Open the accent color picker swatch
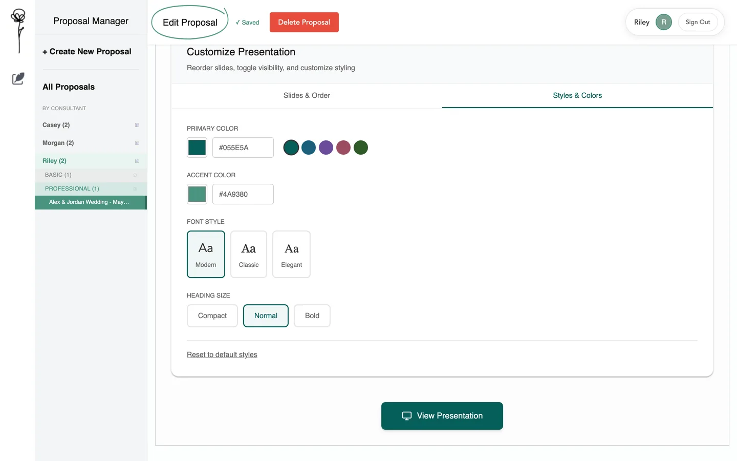737x461 pixels. [197, 194]
